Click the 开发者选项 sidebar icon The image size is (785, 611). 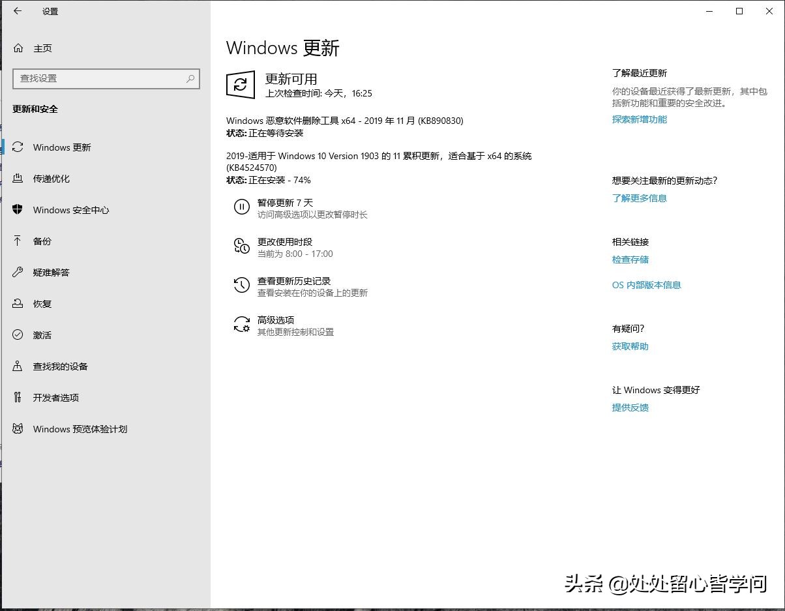tap(18, 397)
